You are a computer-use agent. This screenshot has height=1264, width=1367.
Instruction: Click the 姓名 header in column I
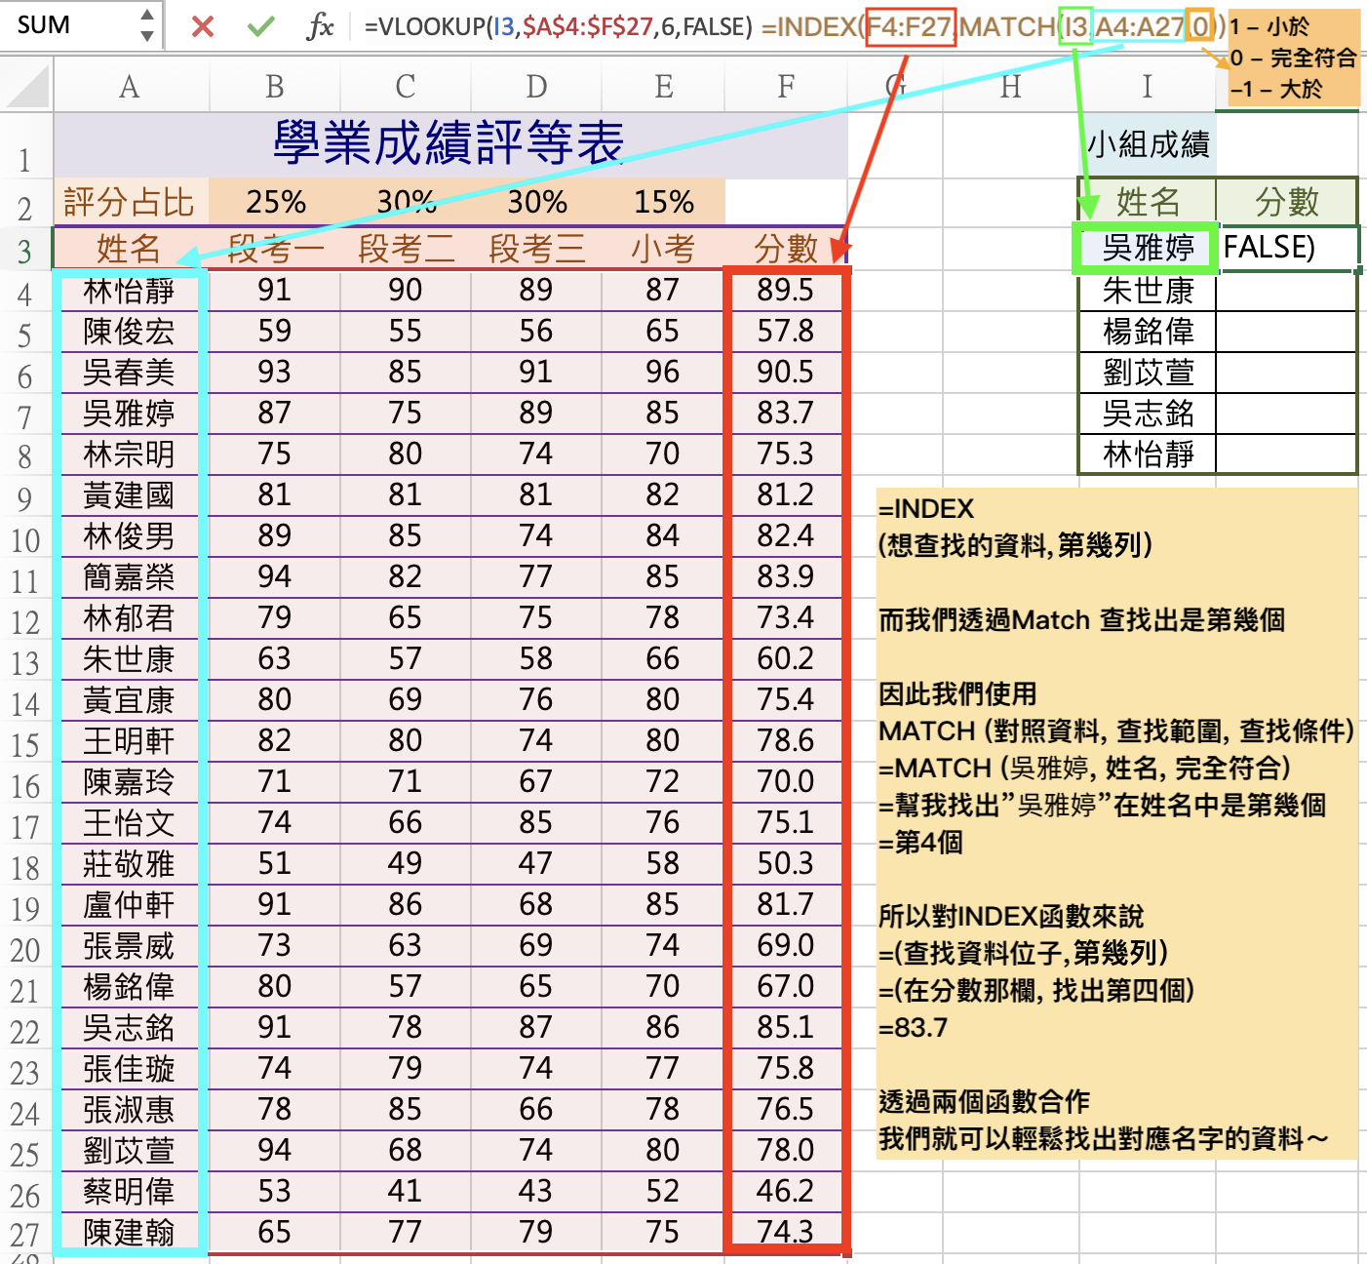point(1148,202)
